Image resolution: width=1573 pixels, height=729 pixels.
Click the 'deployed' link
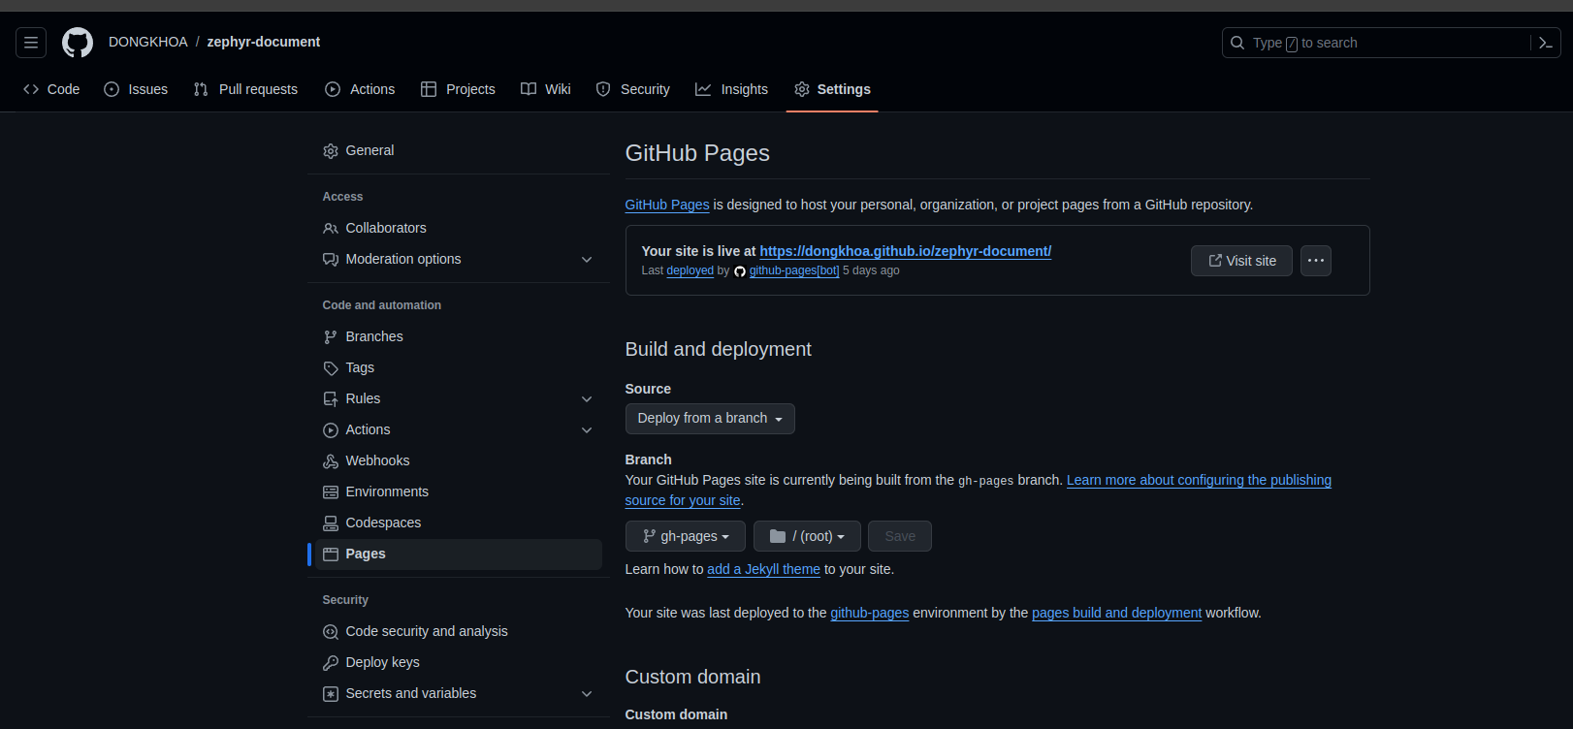(690, 270)
